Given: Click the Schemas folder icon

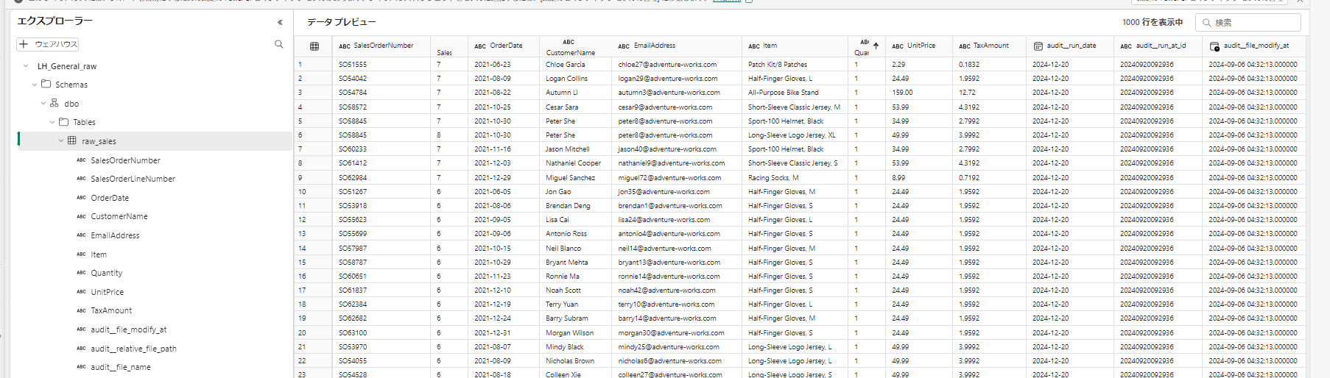Looking at the screenshot, I should [x=46, y=84].
